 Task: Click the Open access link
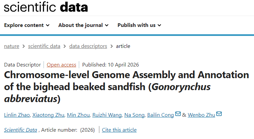click(61, 65)
